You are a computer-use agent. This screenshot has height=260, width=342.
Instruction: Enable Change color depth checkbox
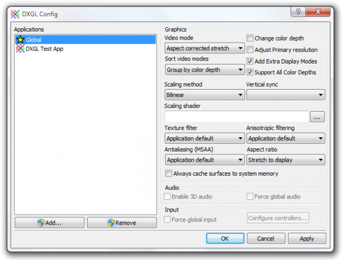pyautogui.click(x=250, y=38)
